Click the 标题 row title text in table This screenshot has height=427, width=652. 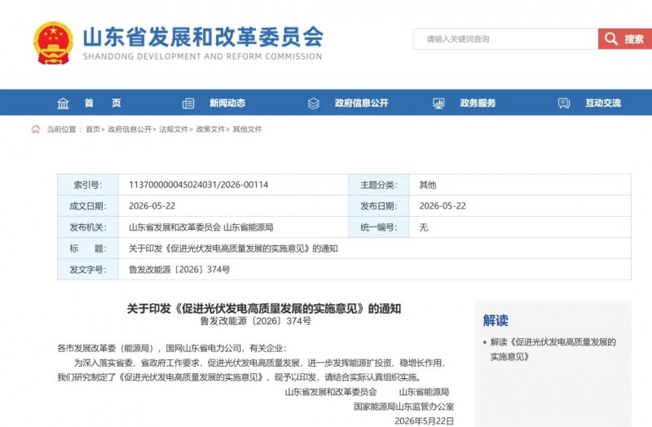[233, 249]
